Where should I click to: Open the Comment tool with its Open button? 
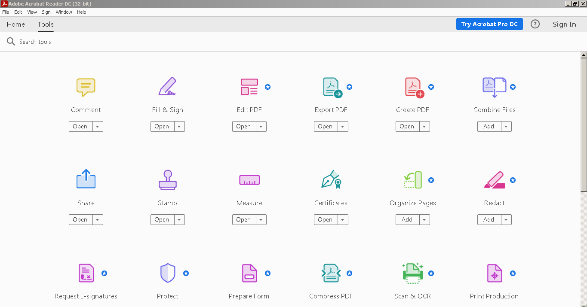point(80,126)
